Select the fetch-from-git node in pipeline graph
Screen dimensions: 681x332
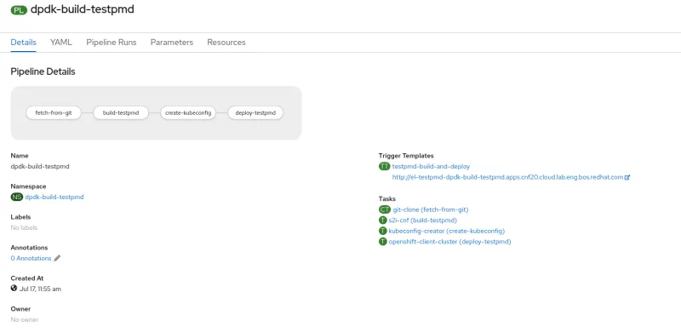pyautogui.click(x=54, y=113)
